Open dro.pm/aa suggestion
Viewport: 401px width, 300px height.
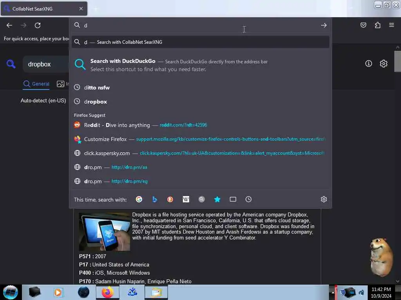click(x=200, y=167)
